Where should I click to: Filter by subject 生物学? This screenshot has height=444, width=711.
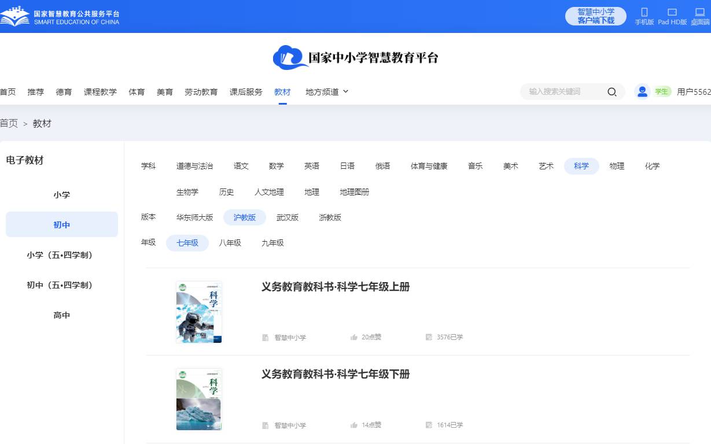(187, 192)
